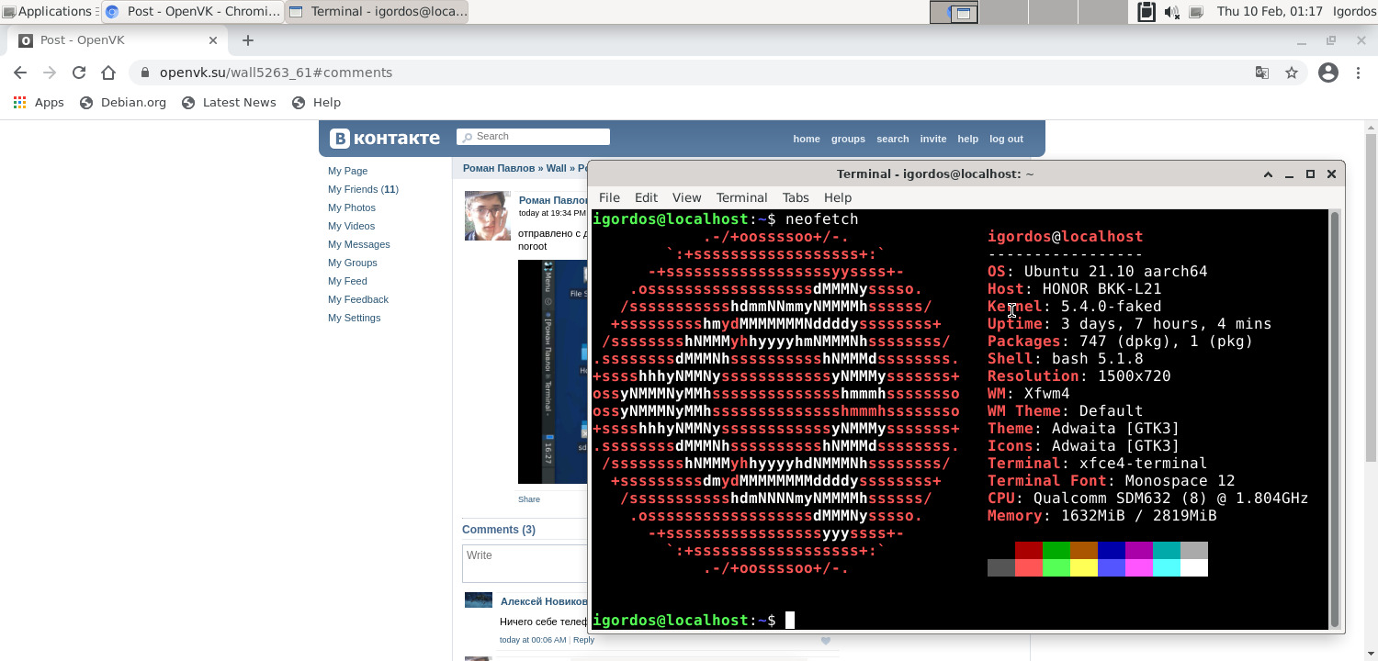This screenshot has width=1378, height=661.
Task: Open My Friends (11) list
Action: click(363, 189)
